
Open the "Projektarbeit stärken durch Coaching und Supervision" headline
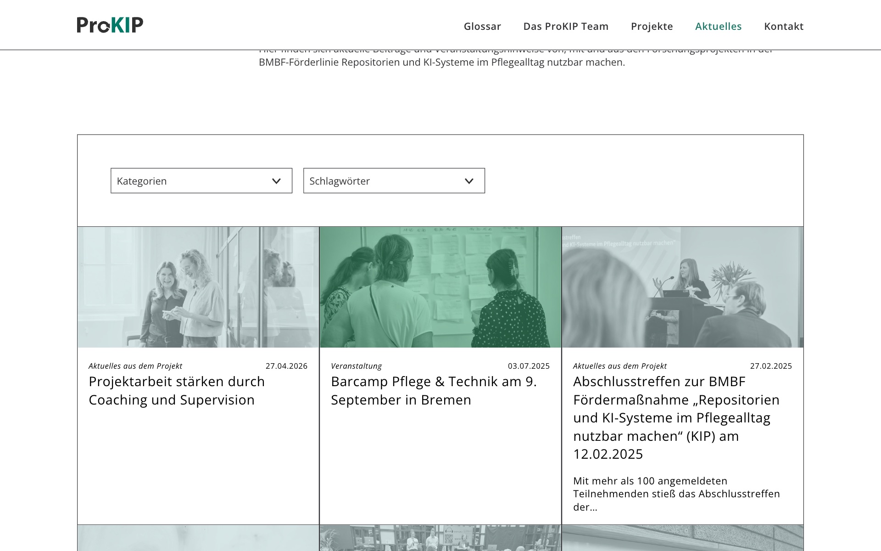click(177, 391)
